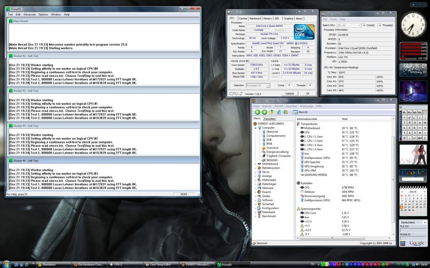Open Die Hardware-Com... browser taskbar button
The image size is (430, 268).
click(90, 265)
